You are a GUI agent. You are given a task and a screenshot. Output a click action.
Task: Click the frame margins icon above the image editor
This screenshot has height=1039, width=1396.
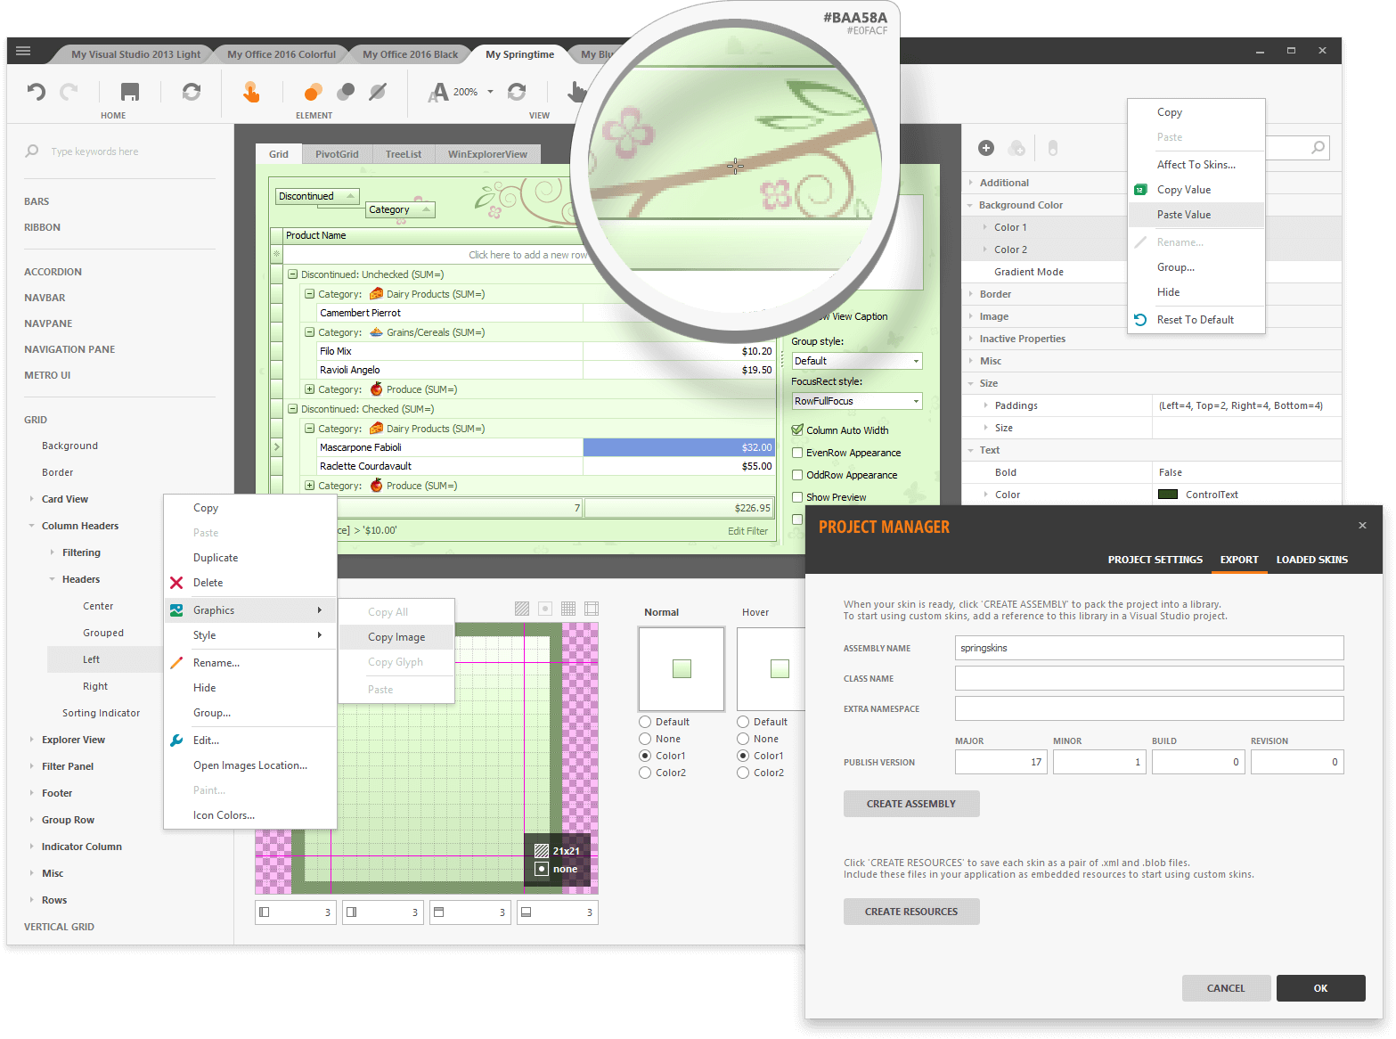592,609
